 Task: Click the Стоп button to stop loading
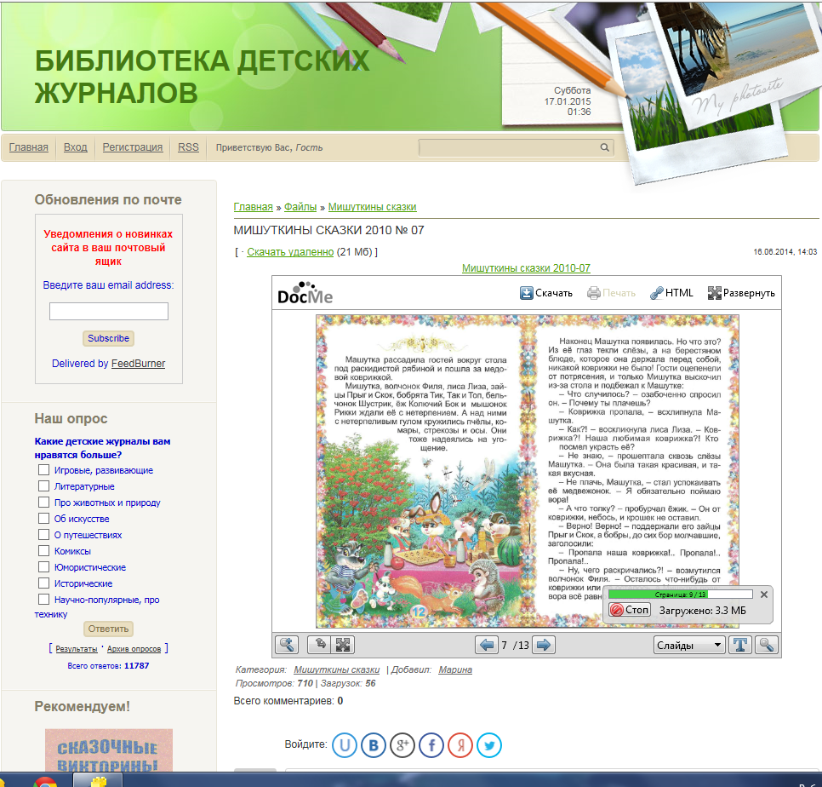(x=631, y=610)
